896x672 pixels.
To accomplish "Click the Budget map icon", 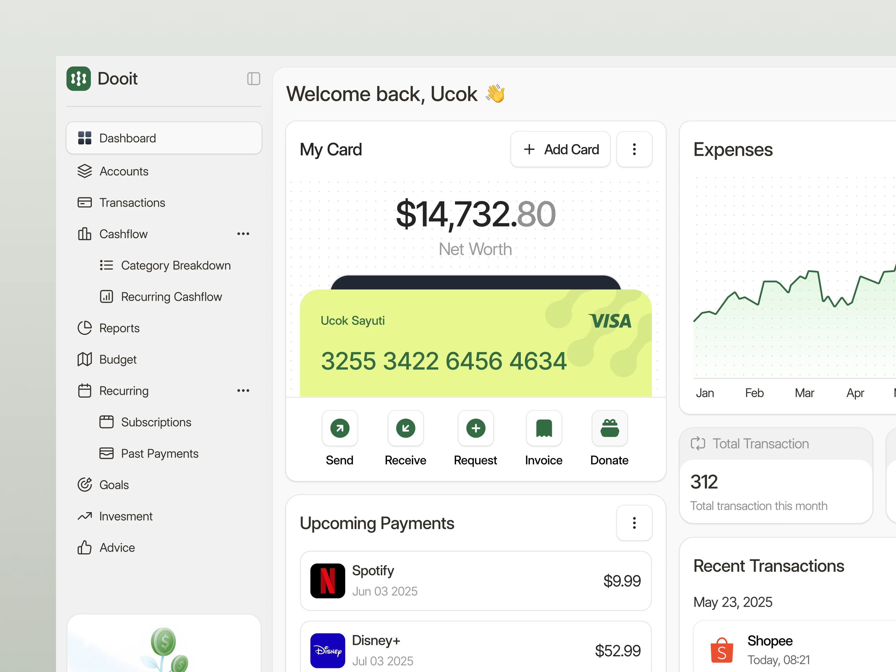I will (x=85, y=359).
